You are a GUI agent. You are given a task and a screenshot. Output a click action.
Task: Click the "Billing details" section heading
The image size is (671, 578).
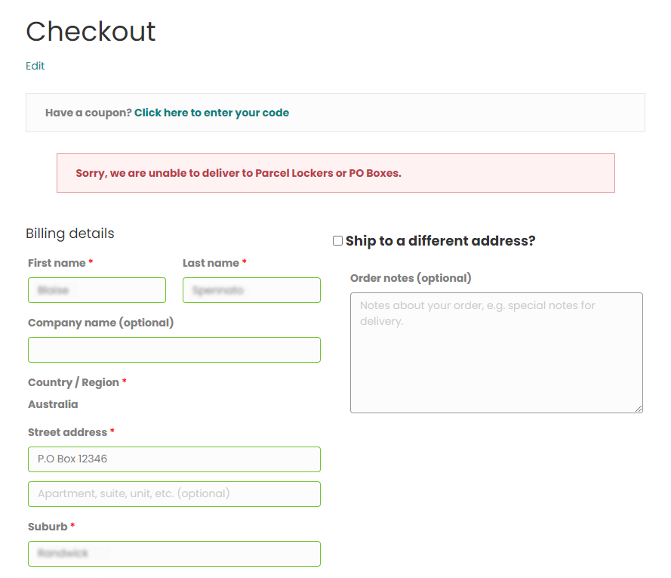pos(69,233)
